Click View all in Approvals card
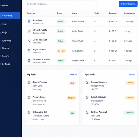The width and height of the screenshot is (139, 139). (x=132, y=75)
